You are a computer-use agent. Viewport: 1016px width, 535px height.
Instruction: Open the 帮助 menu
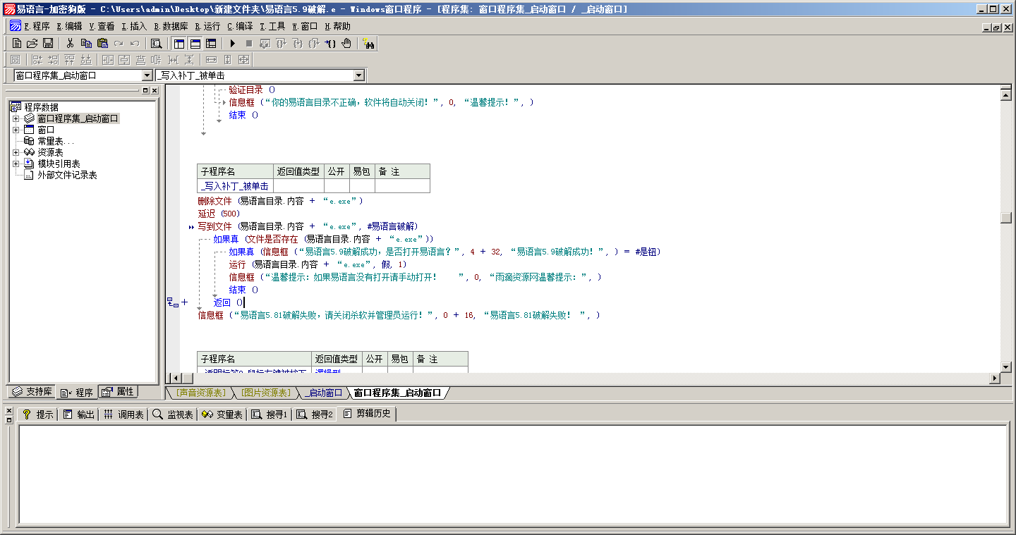337,26
